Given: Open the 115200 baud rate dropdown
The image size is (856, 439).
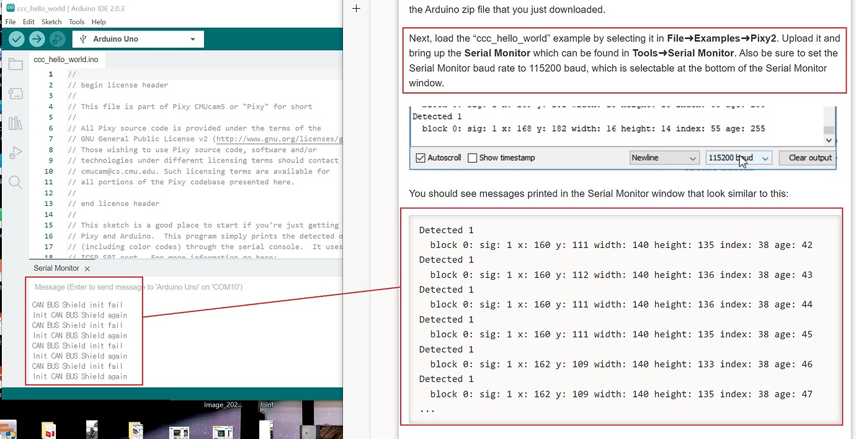Looking at the screenshot, I should tap(738, 157).
